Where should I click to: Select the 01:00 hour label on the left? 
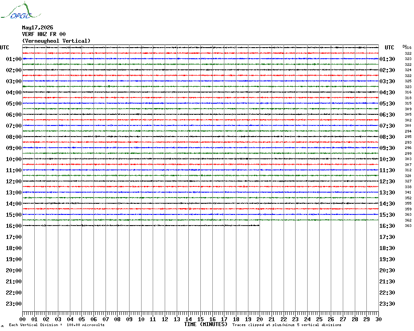(x=14, y=59)
